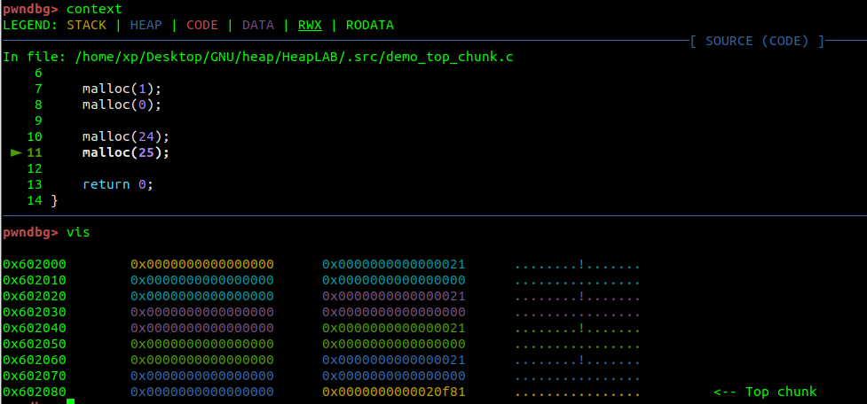Click the 'vis' command at the prompt
The image size is (867, 404).
click(78, 232)
